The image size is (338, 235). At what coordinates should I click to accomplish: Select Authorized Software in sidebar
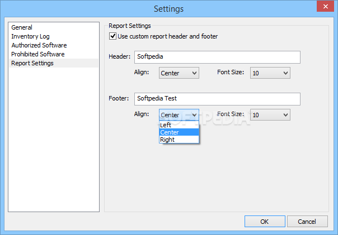(39, 45)
